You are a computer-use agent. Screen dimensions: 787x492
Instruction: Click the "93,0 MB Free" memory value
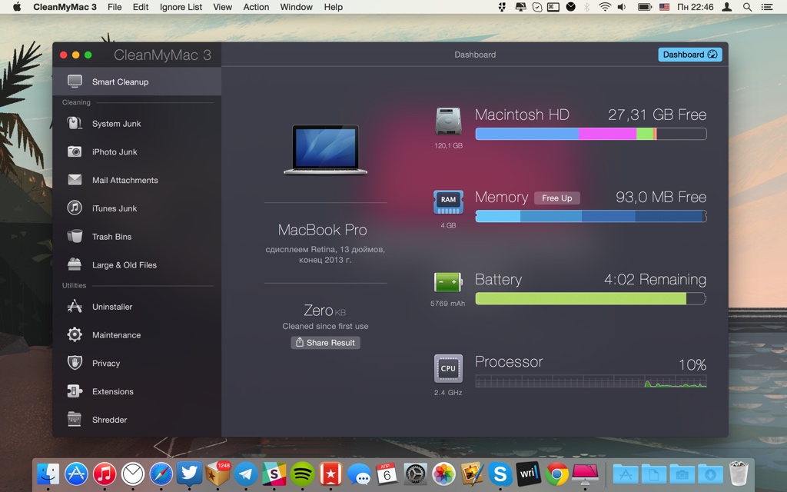pos(661,197)
